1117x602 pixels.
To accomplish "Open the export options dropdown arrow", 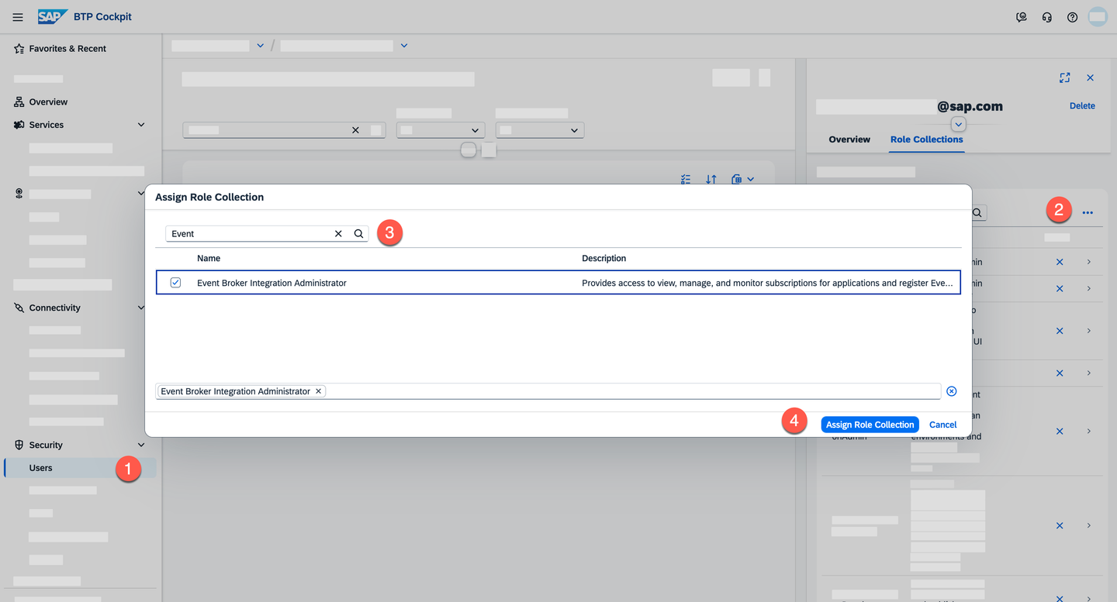I will click(x=751, y=180).
